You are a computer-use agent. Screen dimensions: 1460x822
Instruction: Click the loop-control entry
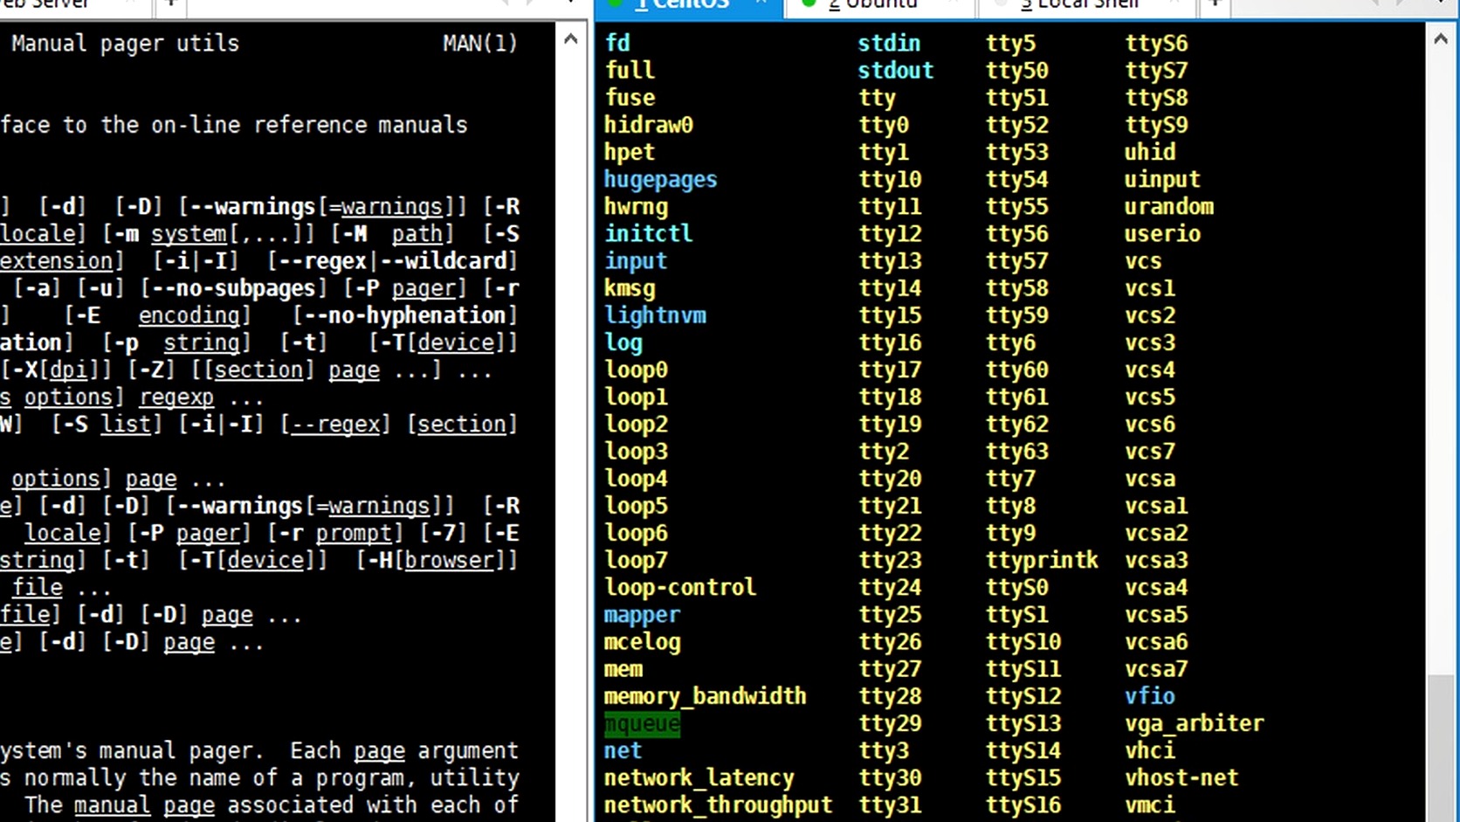pyautogui.click(x=680, y=588)
